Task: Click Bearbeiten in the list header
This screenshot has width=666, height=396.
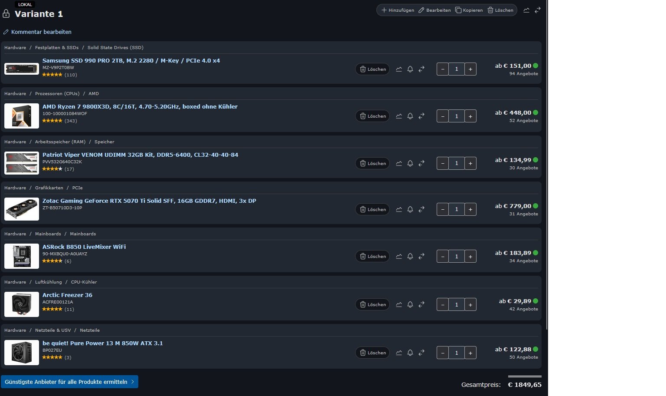Action: coord(434,10)
